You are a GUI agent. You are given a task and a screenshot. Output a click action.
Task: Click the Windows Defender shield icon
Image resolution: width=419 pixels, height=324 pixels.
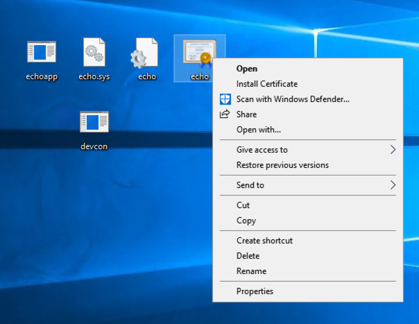coord(225,99)
